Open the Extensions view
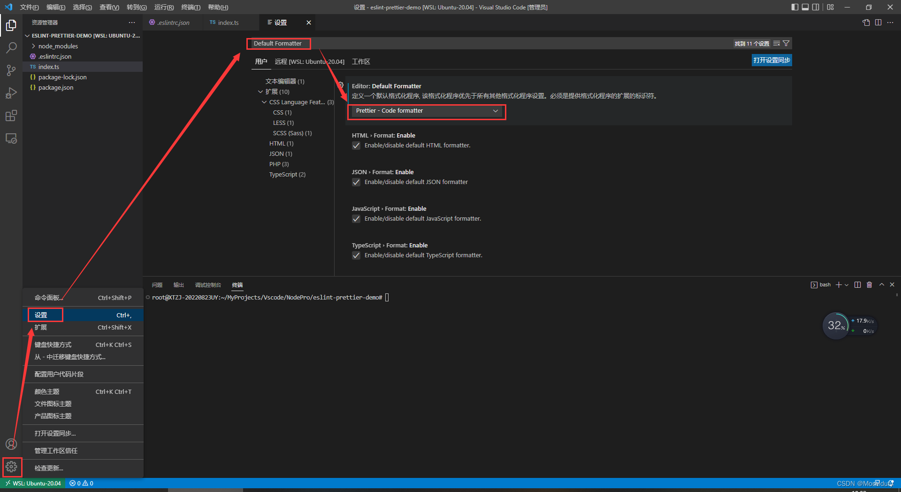901x492 pixels. 11,115
